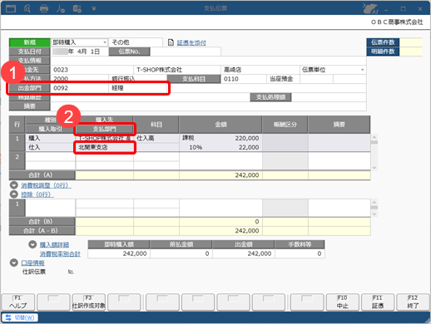Click the F10 中止 function key button

coord(342,302)
